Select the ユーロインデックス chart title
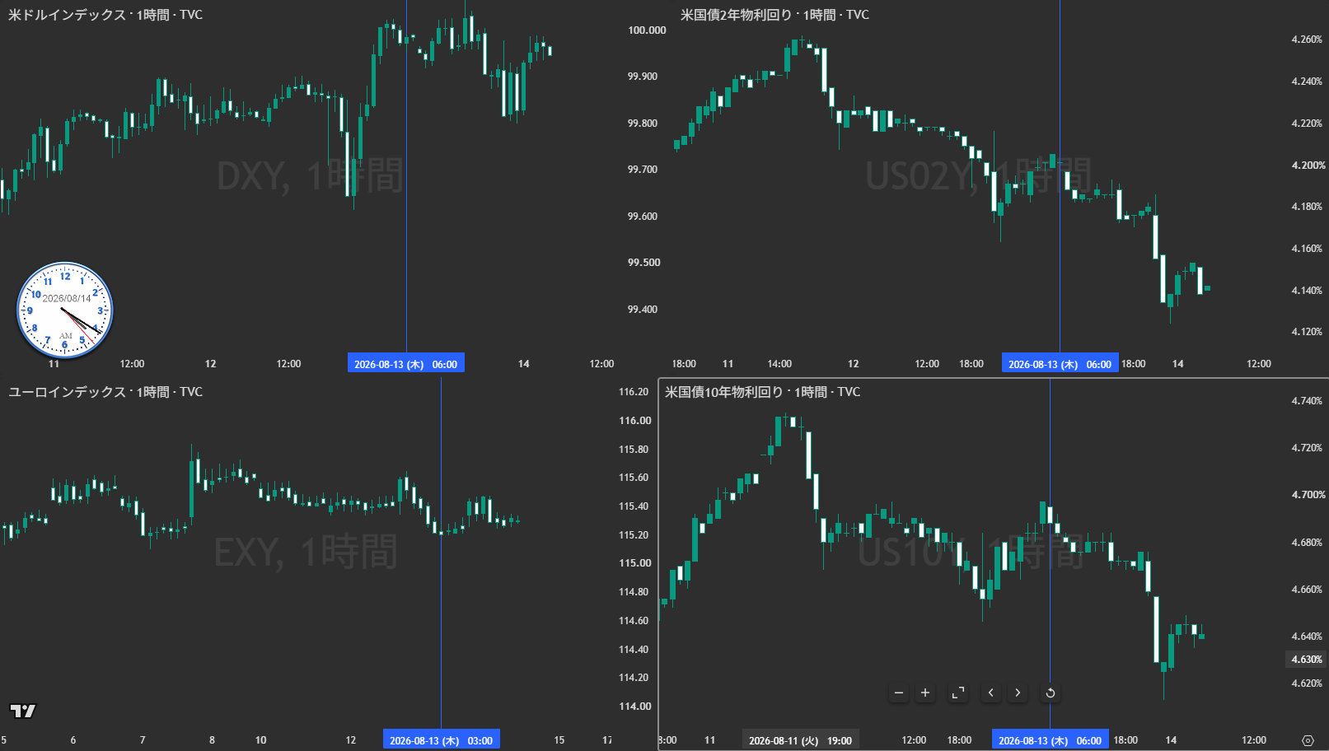 point(105,392)
